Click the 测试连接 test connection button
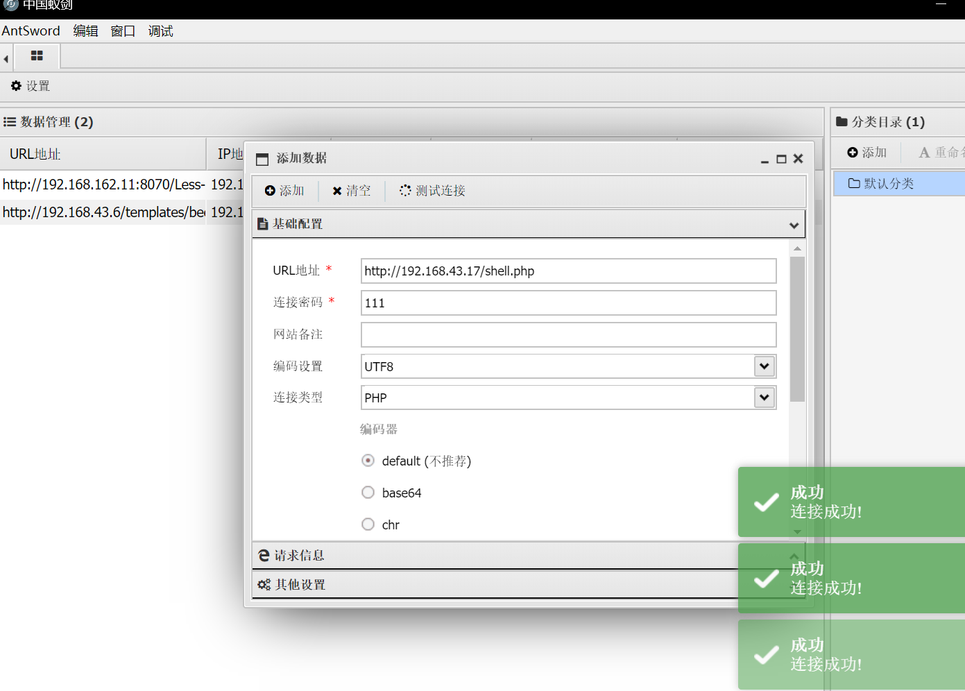 [x=432, y=191]
